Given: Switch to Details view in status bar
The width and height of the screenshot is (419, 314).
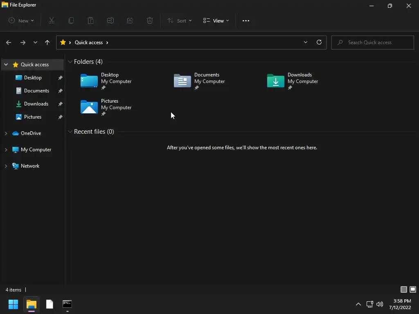Looking at the screenshot, I should (x=404, y=289).
